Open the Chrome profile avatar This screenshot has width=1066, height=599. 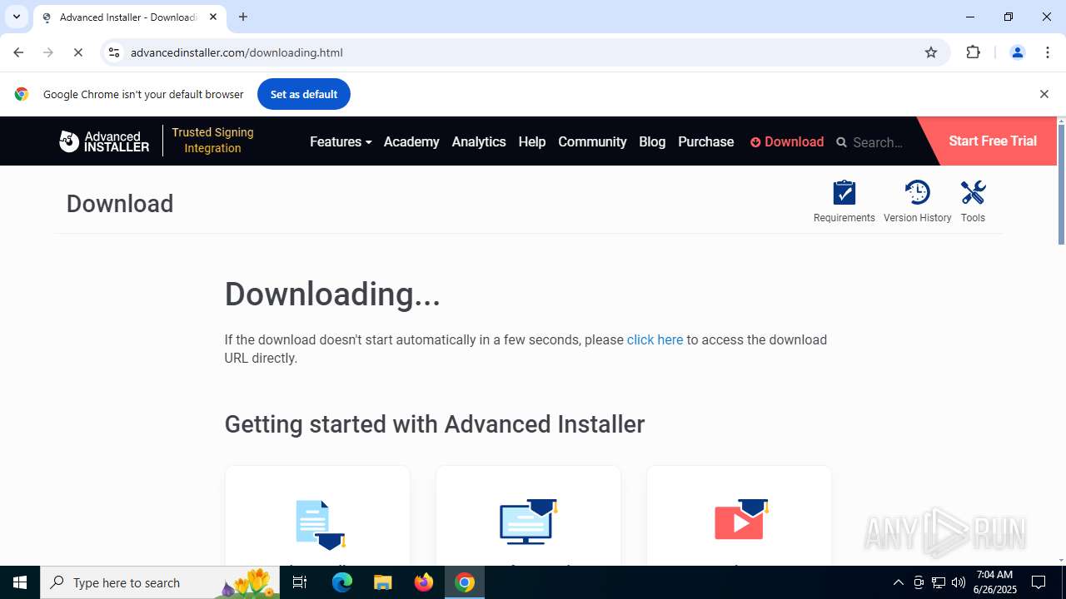click(1017, 52)
